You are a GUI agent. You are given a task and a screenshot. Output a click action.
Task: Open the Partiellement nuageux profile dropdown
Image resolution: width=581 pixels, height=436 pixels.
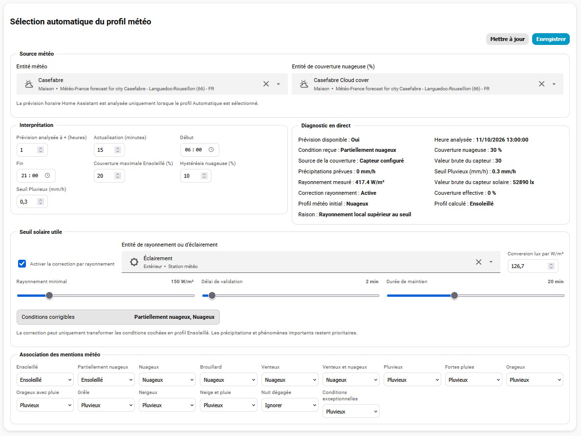[x=106, y=380]
